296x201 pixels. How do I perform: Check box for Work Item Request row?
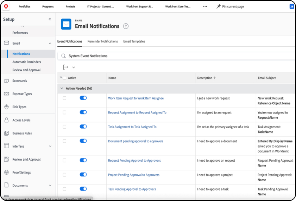point(64,98)
